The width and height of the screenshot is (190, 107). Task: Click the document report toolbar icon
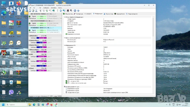click(58, 11)
